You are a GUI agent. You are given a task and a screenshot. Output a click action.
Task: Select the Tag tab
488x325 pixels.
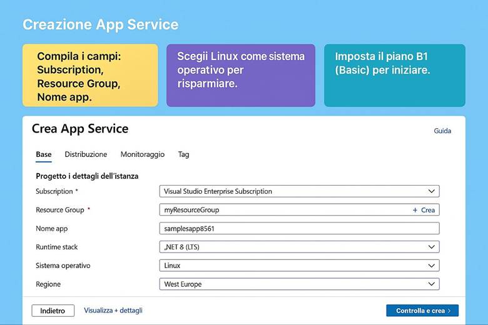pos(183,154)
